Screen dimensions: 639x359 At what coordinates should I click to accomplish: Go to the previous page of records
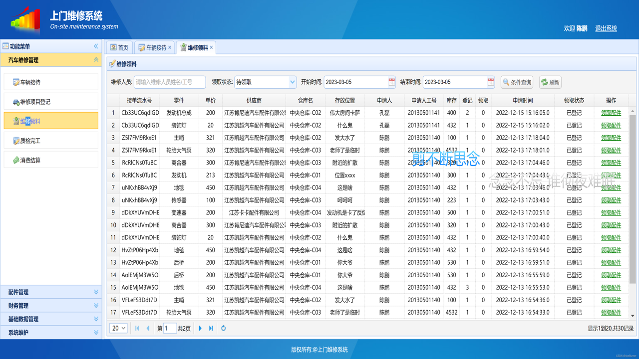coord(148,328)
